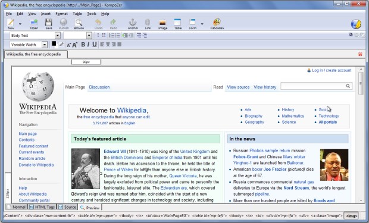This screenshot has height=223, width=369.
Task: Switch to Preview mode tab
Action: 90,208
